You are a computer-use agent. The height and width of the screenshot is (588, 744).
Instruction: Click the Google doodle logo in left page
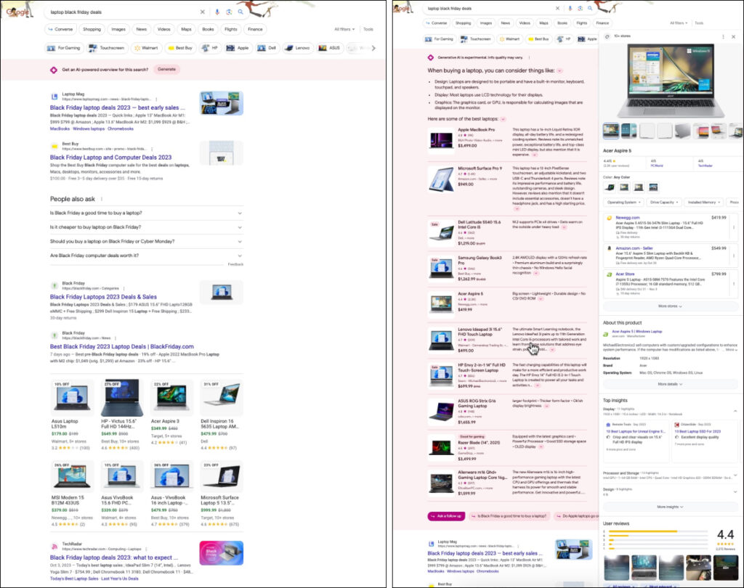(19, 12)
